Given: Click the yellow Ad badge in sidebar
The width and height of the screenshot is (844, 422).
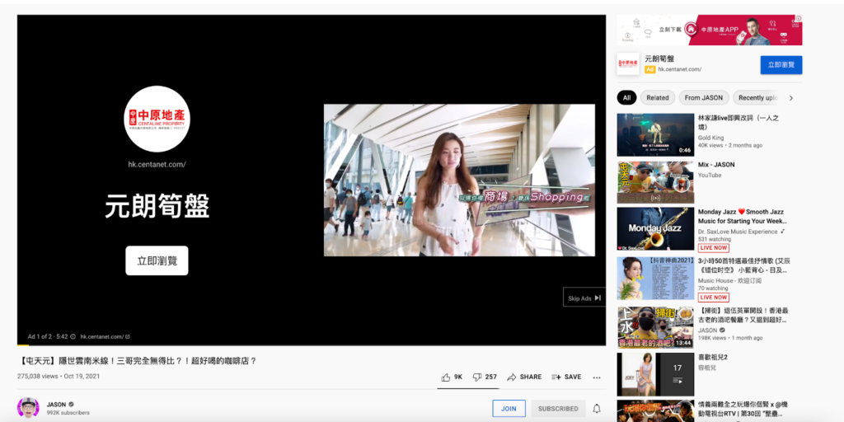Looking at the screenshot, I should click(649, 69).
